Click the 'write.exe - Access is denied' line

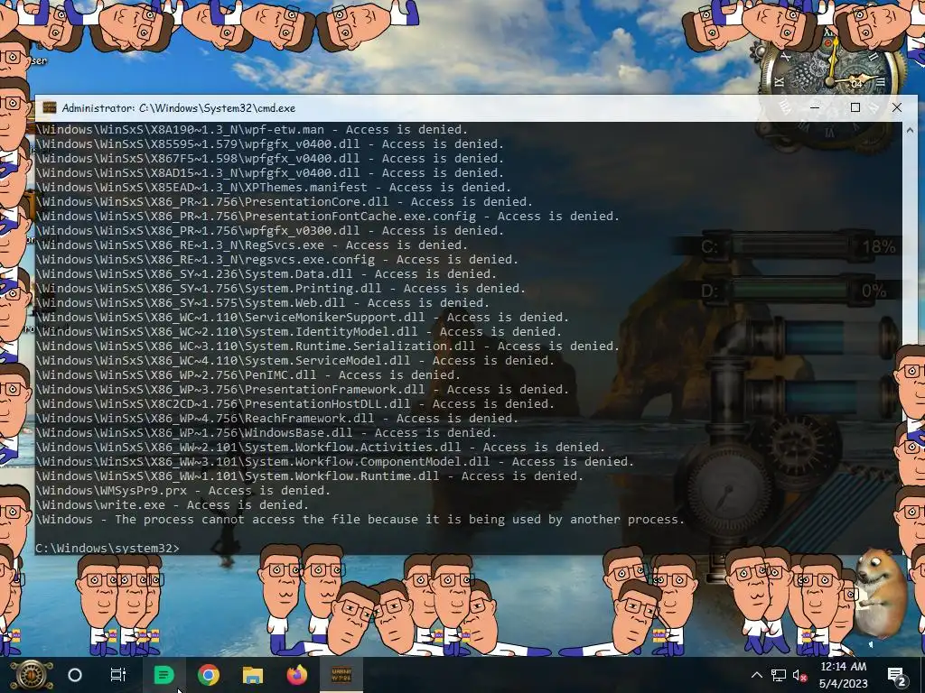[173, 505]
